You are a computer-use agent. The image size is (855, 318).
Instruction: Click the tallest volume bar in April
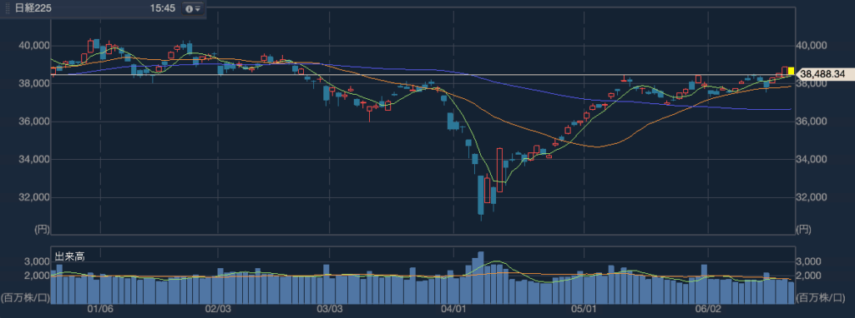(480, 277)
